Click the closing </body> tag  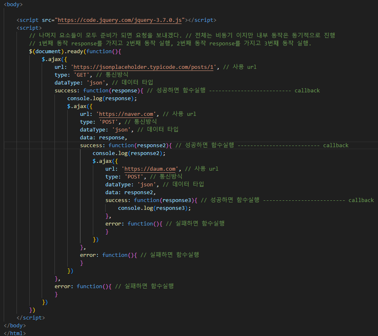pos(15,325)
